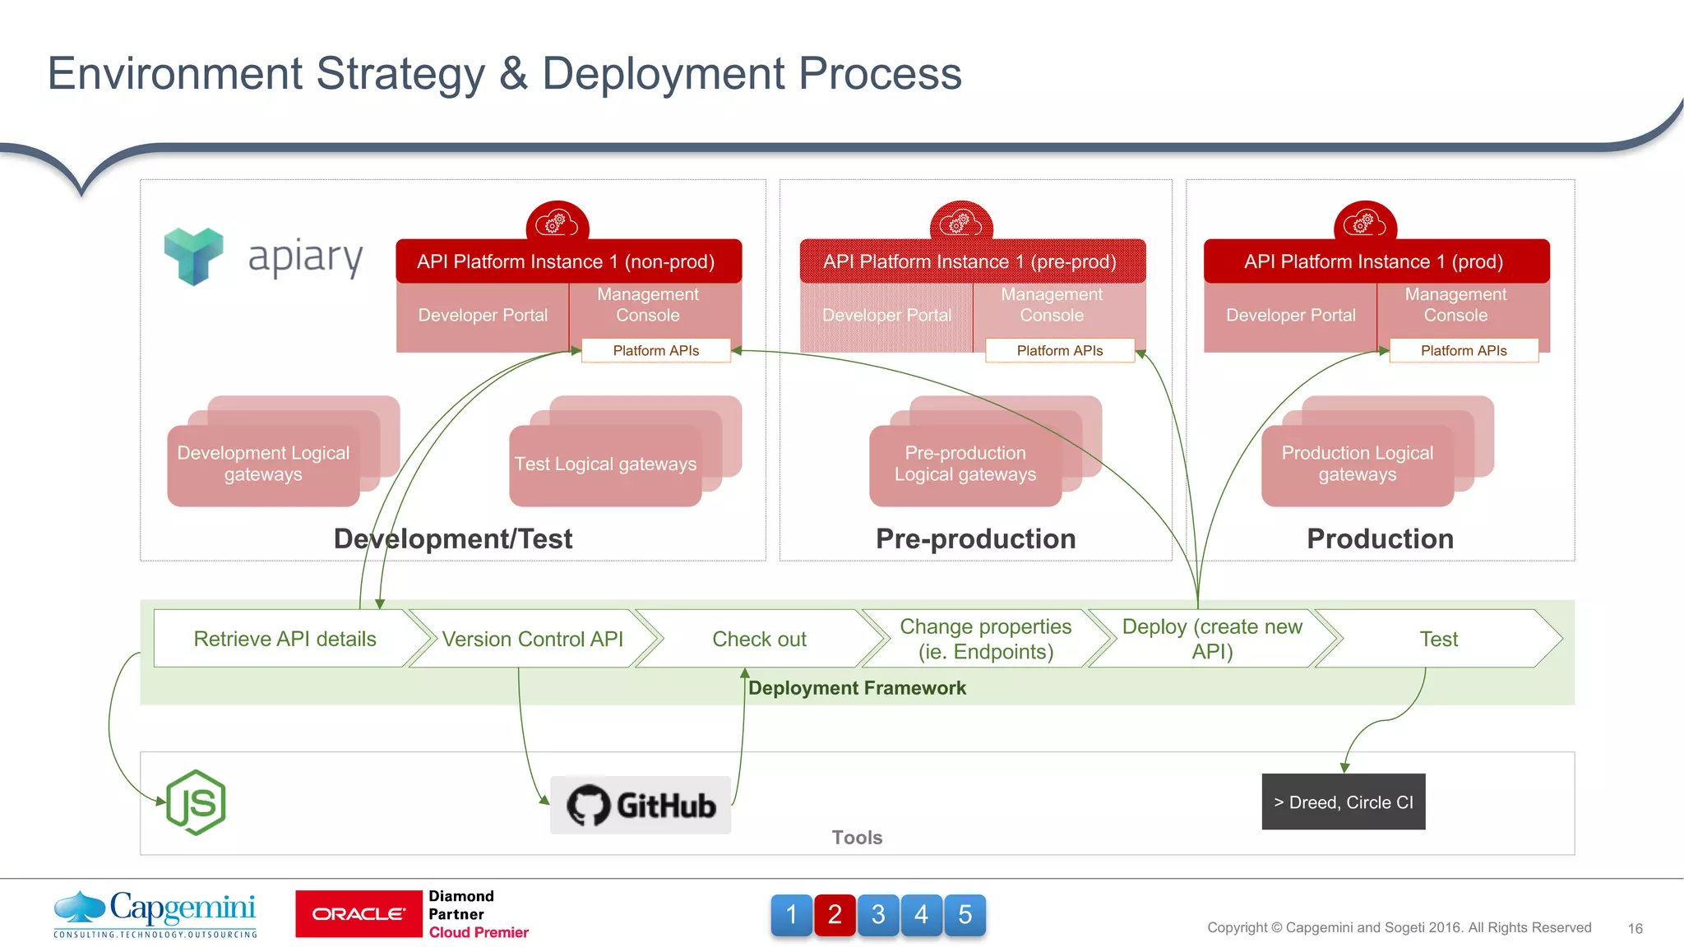Click Test Logical gateways box
The width and height of the screenshot is (1684, 947).
pyautogui.click(x=605, y=464)
